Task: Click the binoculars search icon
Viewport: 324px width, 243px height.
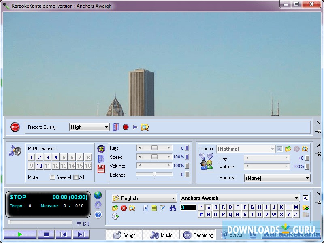Action: click(173, 208)
